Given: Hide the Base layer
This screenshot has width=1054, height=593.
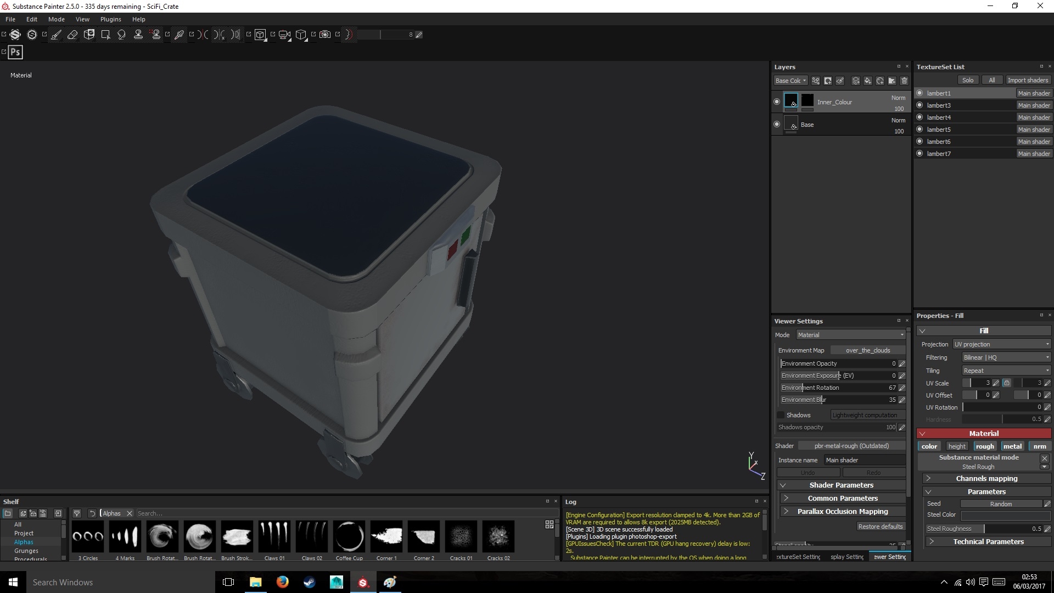Looking at the screenshot, I should coord(776,124).
